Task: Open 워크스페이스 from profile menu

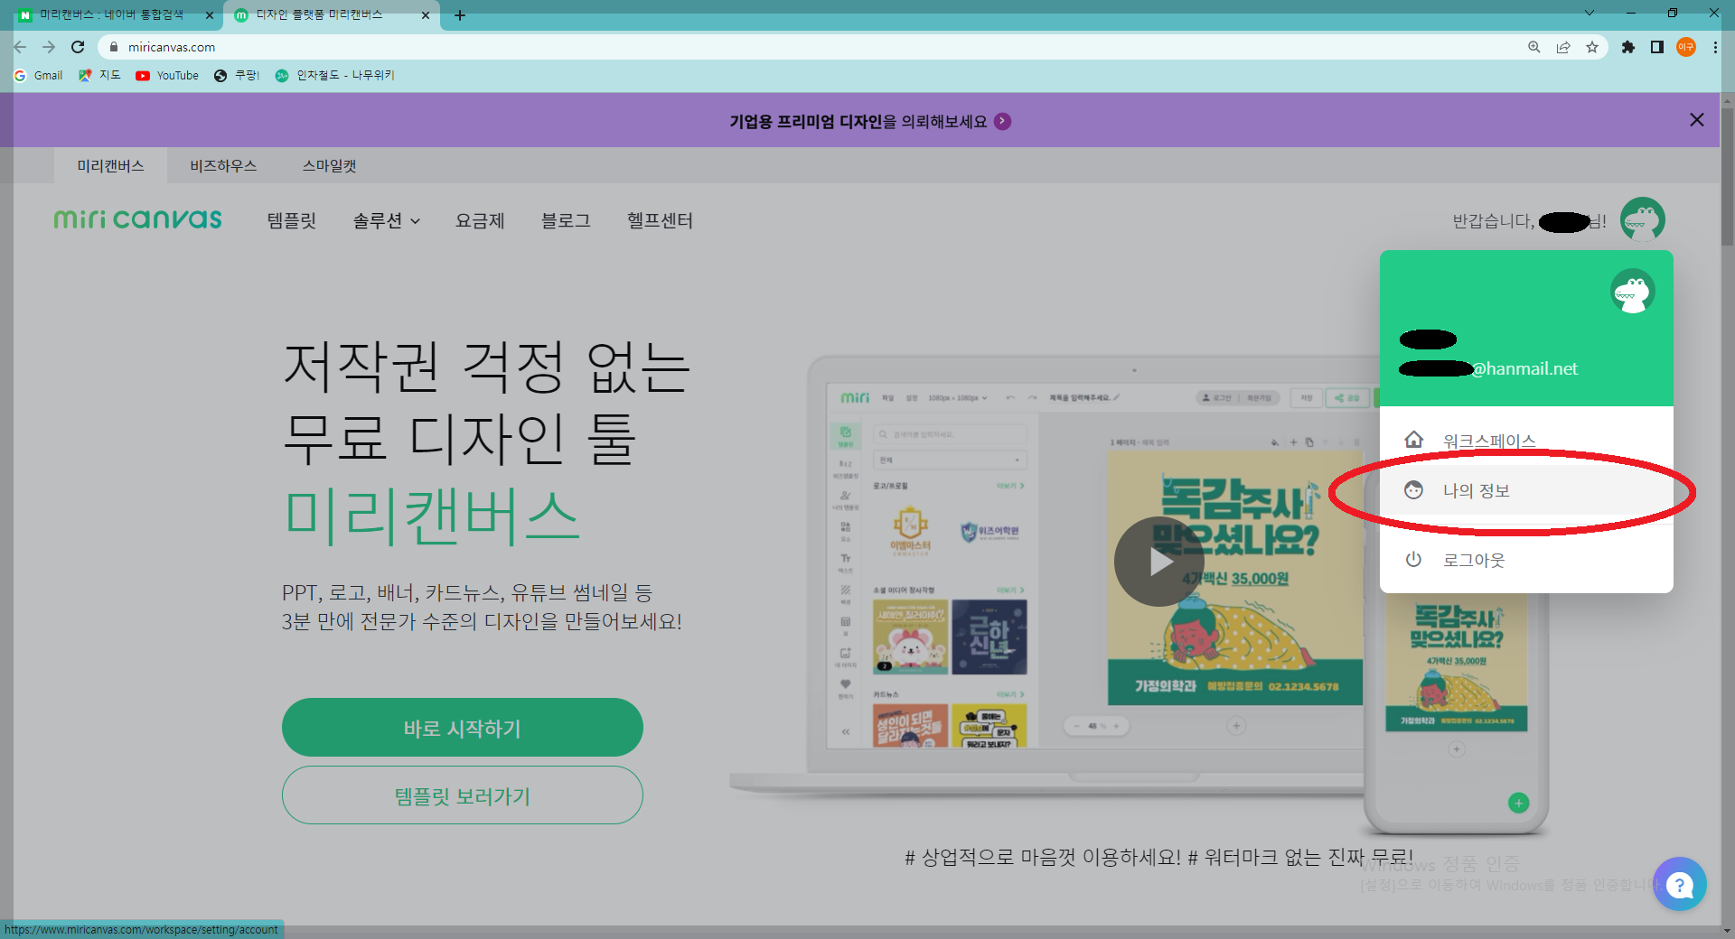Action: 1526,441
